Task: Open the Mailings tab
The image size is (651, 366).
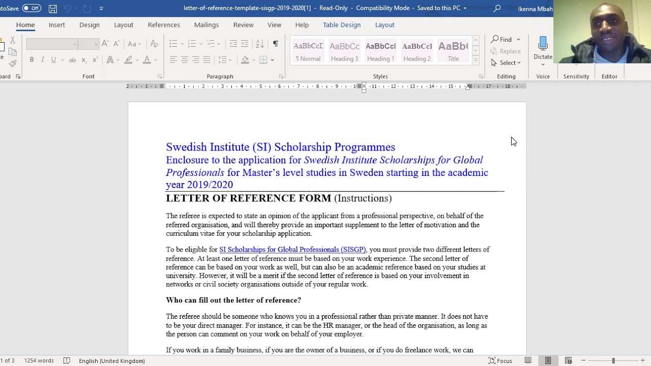Action: [x=206, y=25]
